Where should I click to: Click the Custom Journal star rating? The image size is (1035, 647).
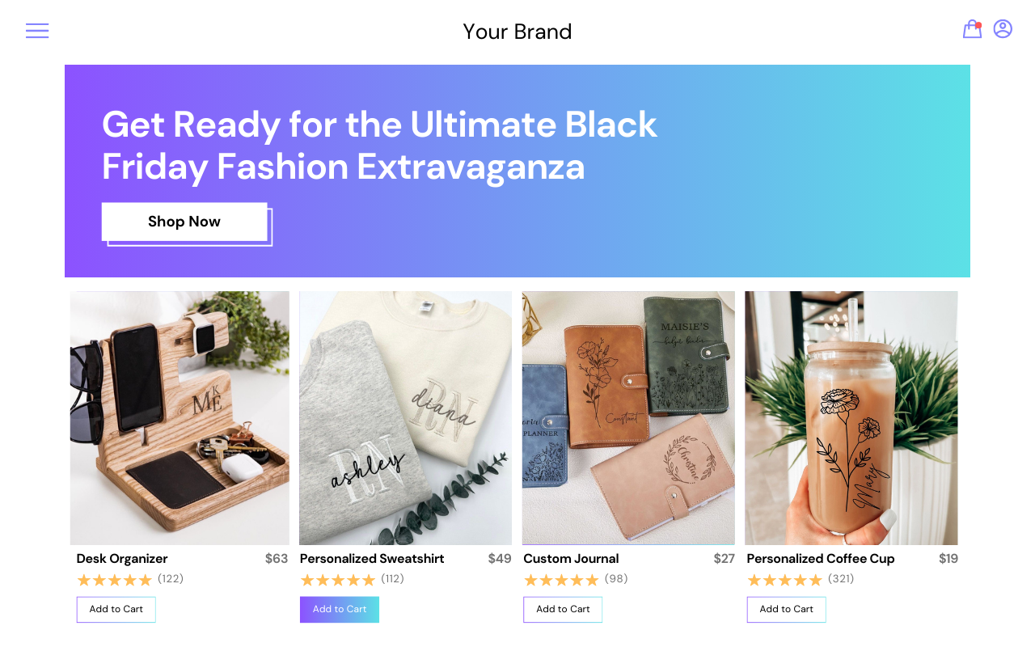click(x=561, y=580)
